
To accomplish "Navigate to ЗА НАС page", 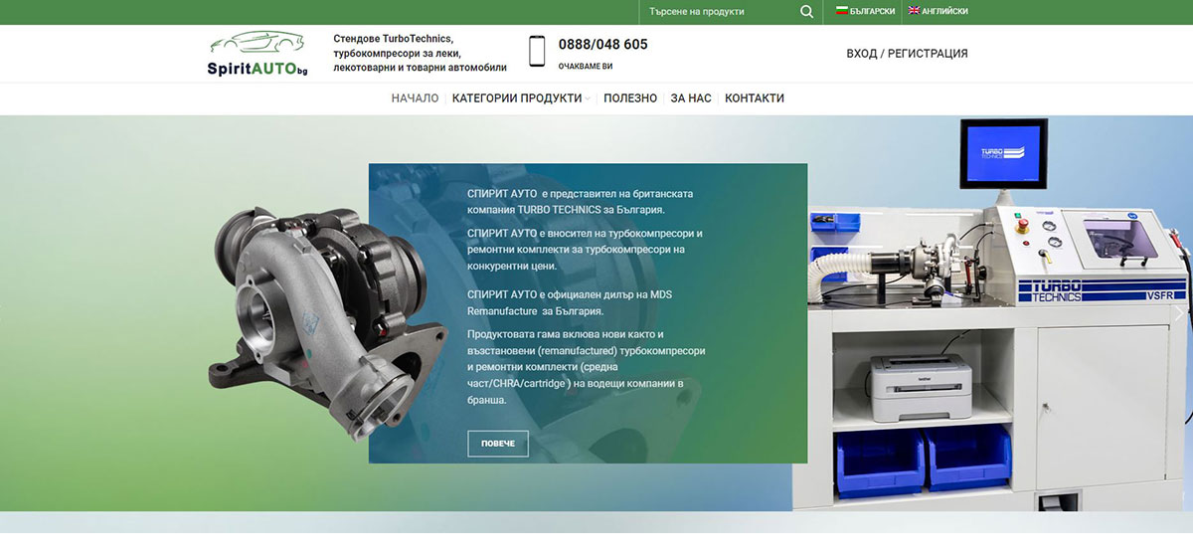I will pos(691,98).
